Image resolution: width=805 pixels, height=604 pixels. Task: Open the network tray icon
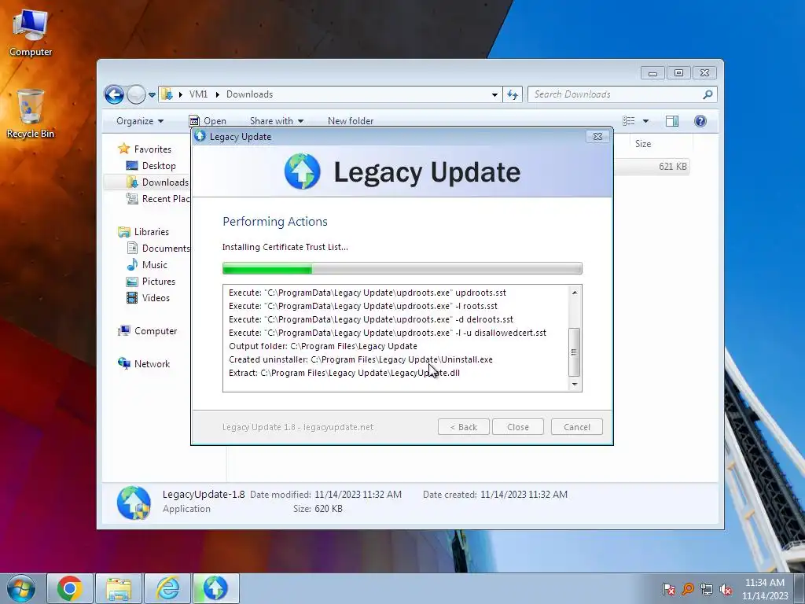pyautogui.click(x=707, y=589)
